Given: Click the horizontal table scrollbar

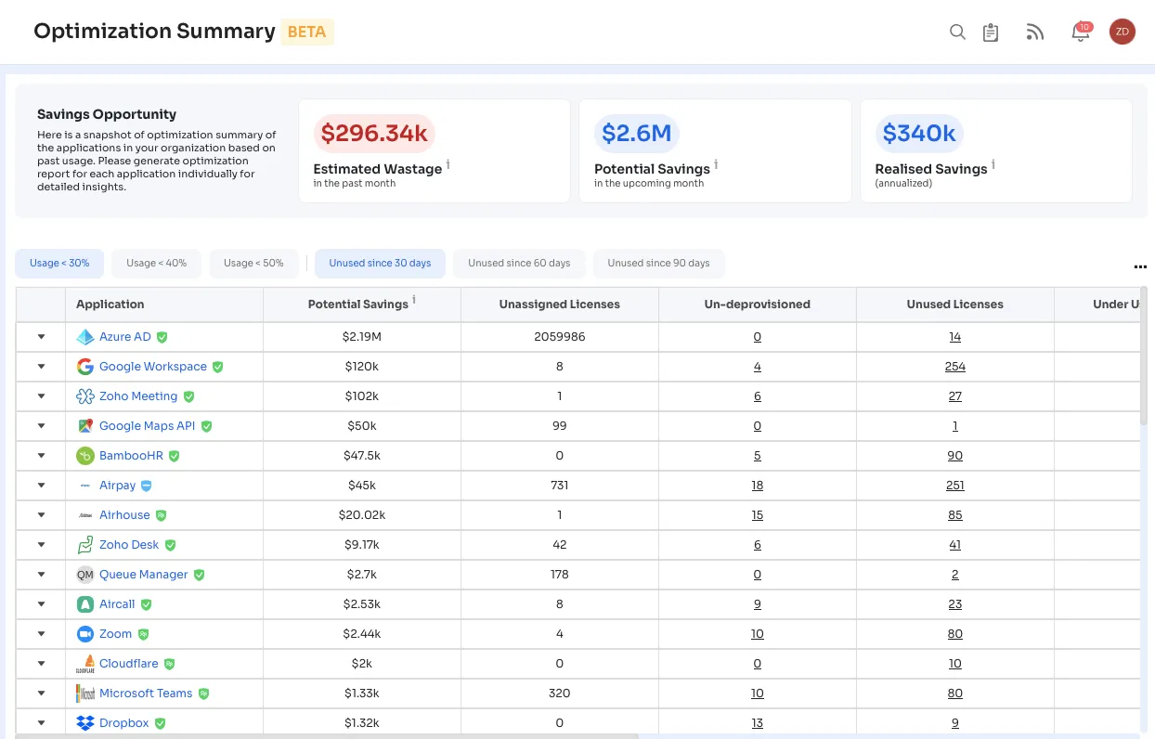Looking at the screenshot, I should tap(327, 736).
